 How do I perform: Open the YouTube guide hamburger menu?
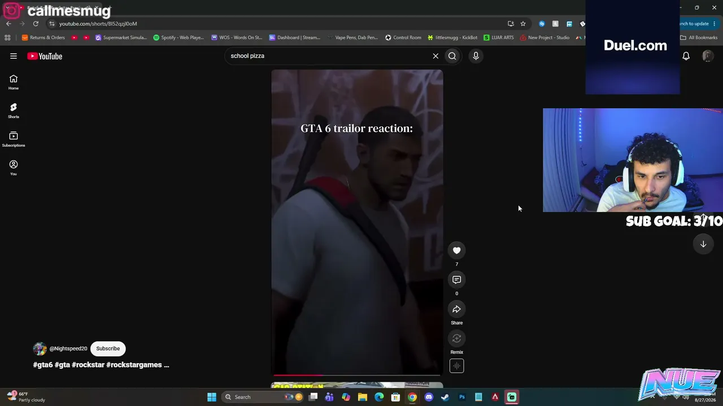click(14, 56)
